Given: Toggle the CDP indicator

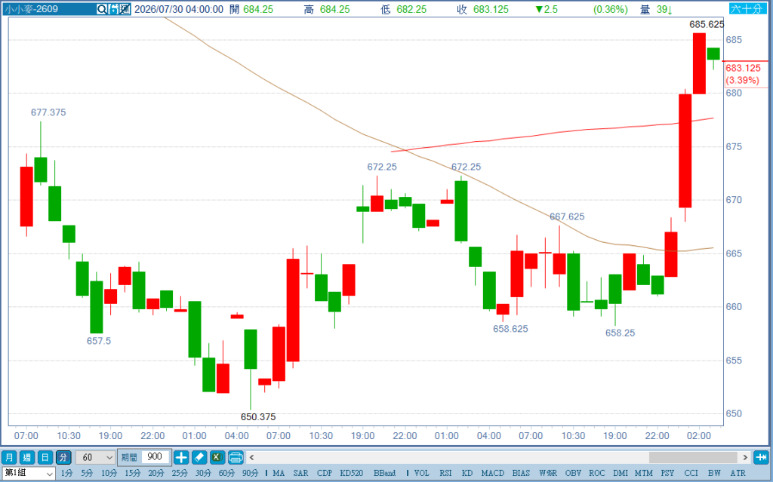Looking at the screenshot, I should (325, 473).
